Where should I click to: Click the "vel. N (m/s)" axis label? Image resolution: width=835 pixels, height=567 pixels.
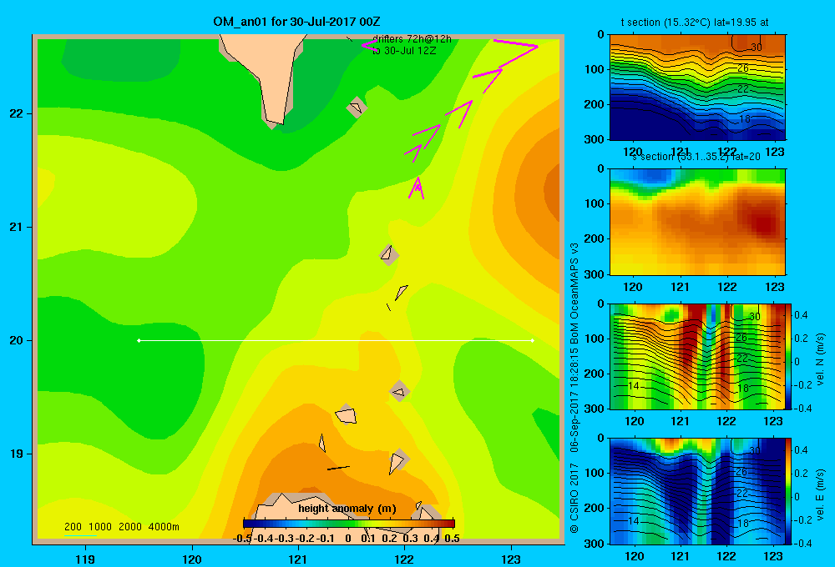point(820,359)
